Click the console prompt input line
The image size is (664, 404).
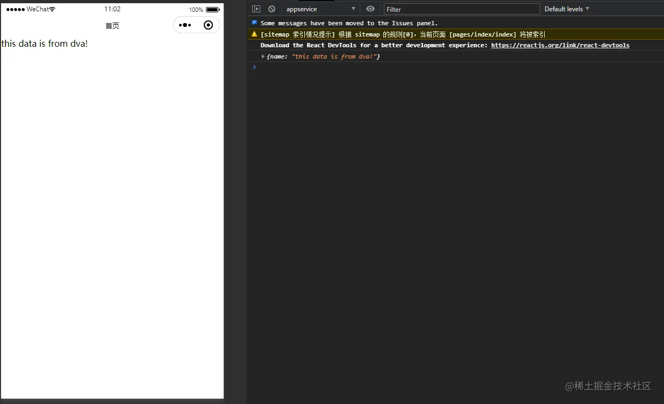(x=457, y=67)
